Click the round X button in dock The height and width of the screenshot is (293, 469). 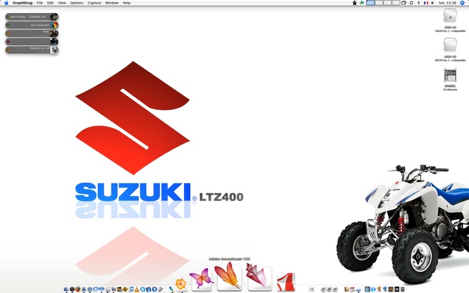click(x=329, y=289)
